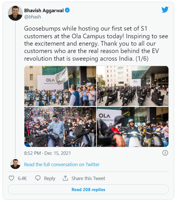Click the Reply label text

[50, 178]
